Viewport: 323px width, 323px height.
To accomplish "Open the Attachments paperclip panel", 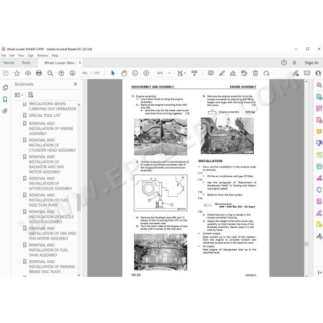I will (5, 111).
